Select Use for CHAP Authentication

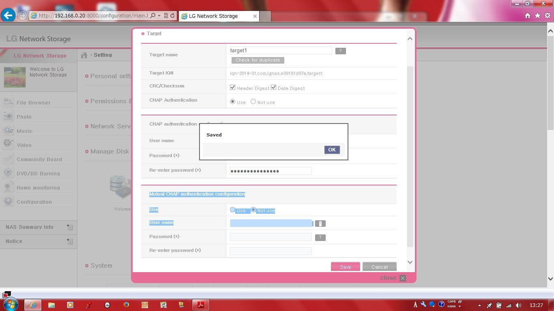pos(233,102)
